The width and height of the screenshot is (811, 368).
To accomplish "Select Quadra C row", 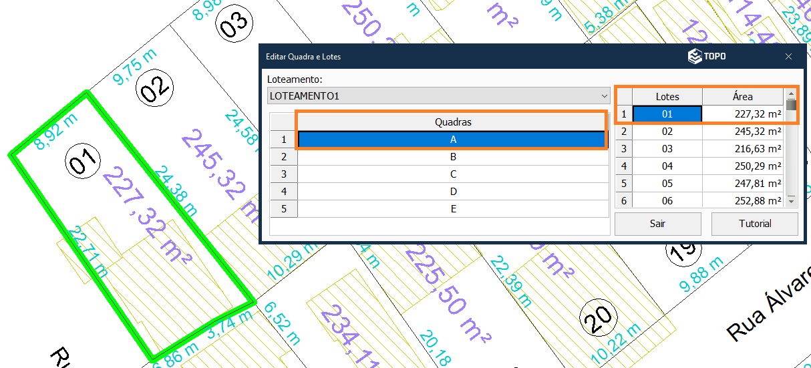I will click(x=452, y=174).
